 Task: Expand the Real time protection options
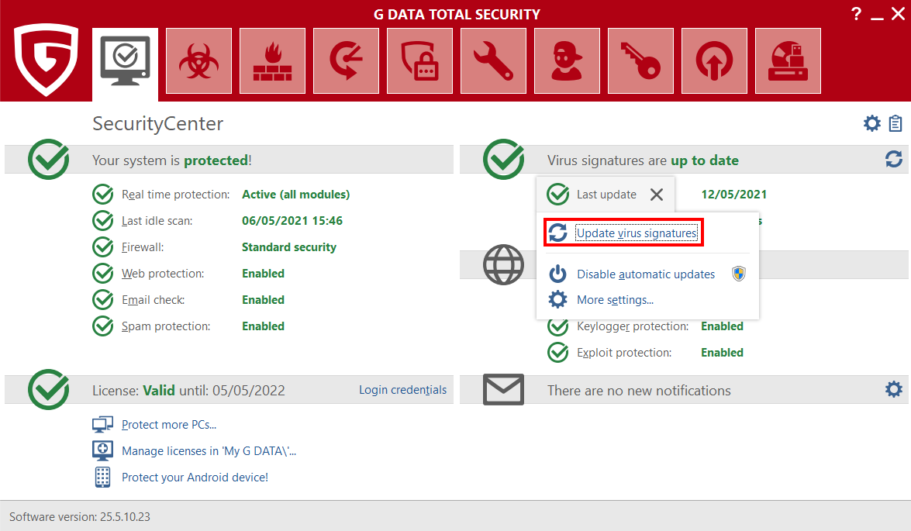pyautogui.click(x=175, y=195)
